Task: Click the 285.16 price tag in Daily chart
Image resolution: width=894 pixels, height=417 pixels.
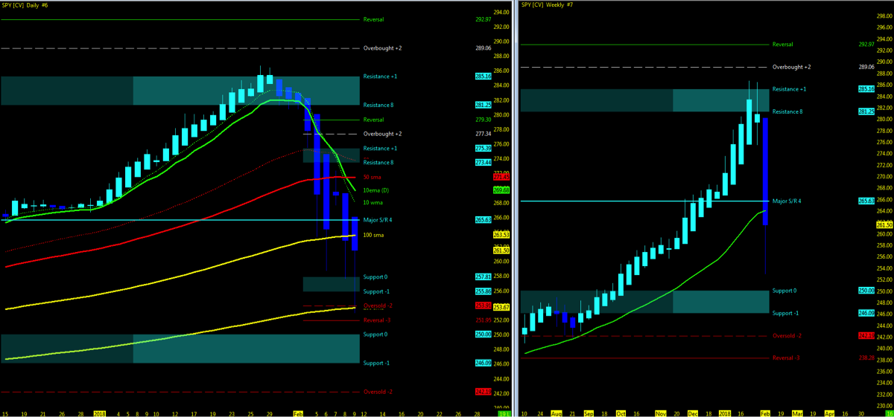Action: pos(482,76)
